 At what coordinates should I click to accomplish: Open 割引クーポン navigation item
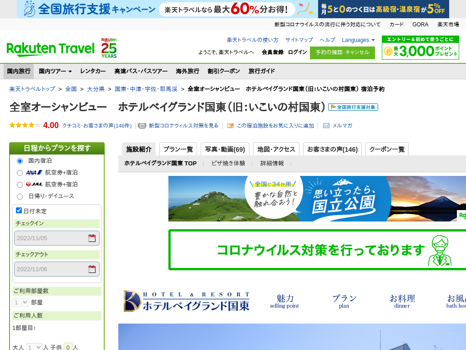[223, 71]
